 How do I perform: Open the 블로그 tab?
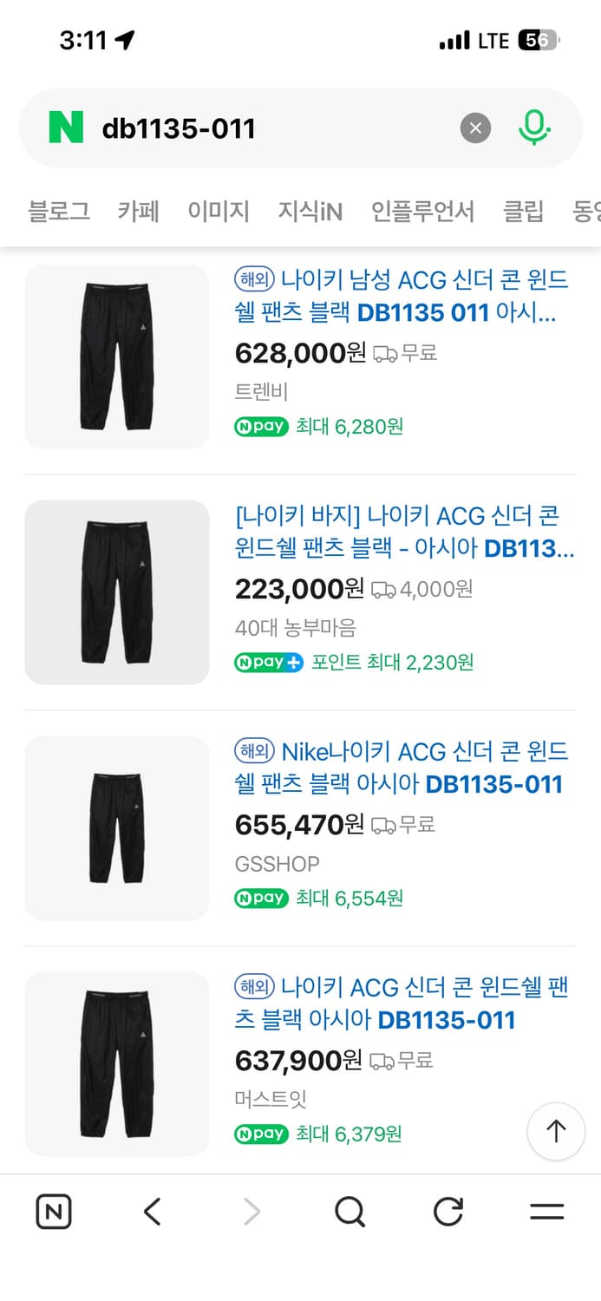(57, 211)
